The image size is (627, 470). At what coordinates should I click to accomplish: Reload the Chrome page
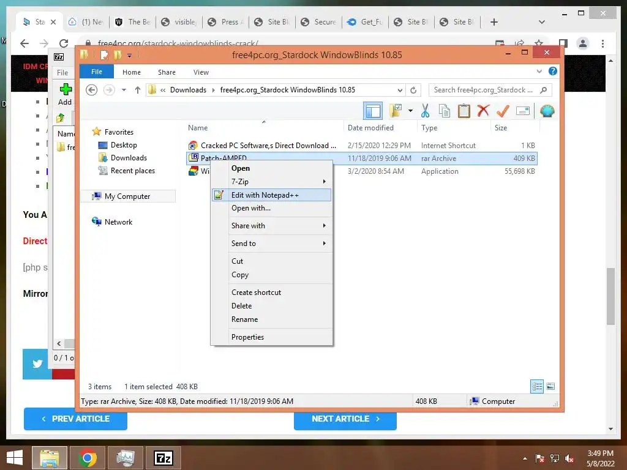tap(64, 43)
